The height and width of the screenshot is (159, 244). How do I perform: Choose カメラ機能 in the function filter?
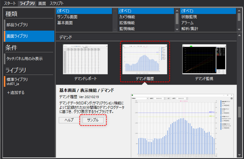point(127,17)
